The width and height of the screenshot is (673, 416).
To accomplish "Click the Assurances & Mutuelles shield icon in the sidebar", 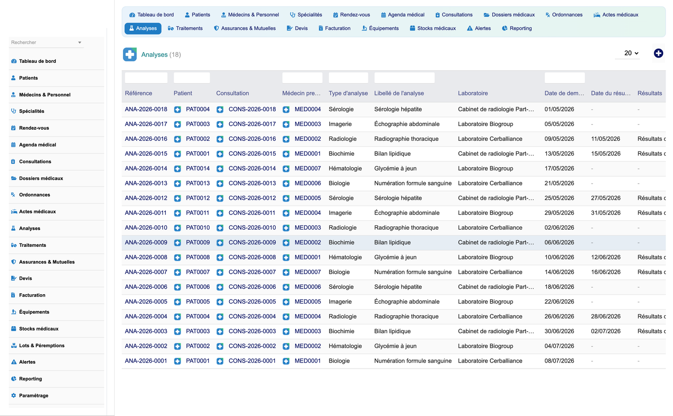I will coord(14,262).
